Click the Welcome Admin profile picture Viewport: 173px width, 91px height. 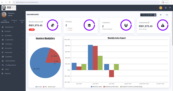coord(4,14)
